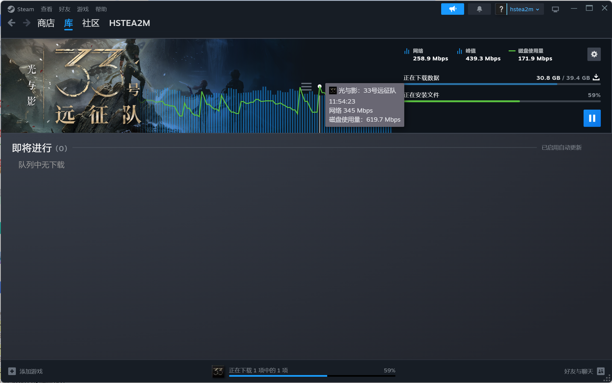Click the 11:54:23 timestamp in tooltip
This screenshot has width=612, height=383.
[x=342, y=101]
